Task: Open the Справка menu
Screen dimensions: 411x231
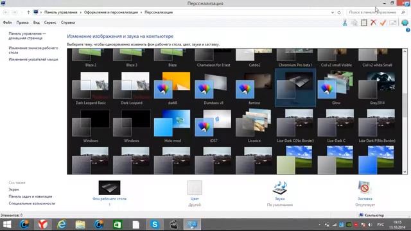Action: pos(68,22)
